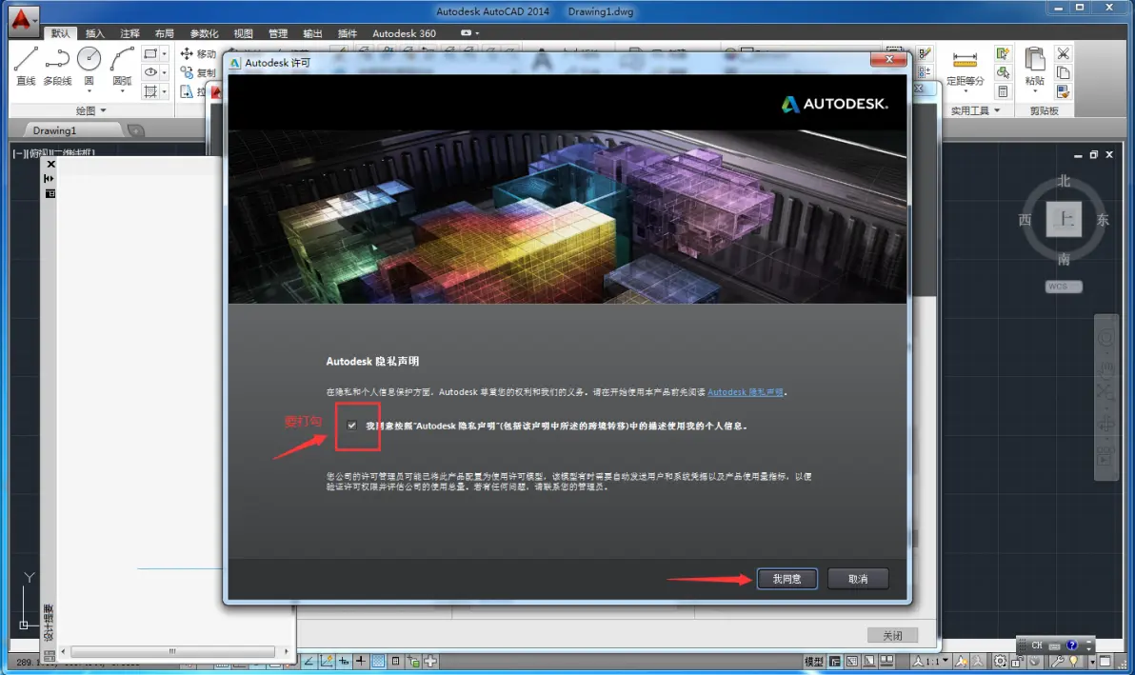Open the quick calculator icon
Screen dimensions: 1135x675
coord(1003,91)
